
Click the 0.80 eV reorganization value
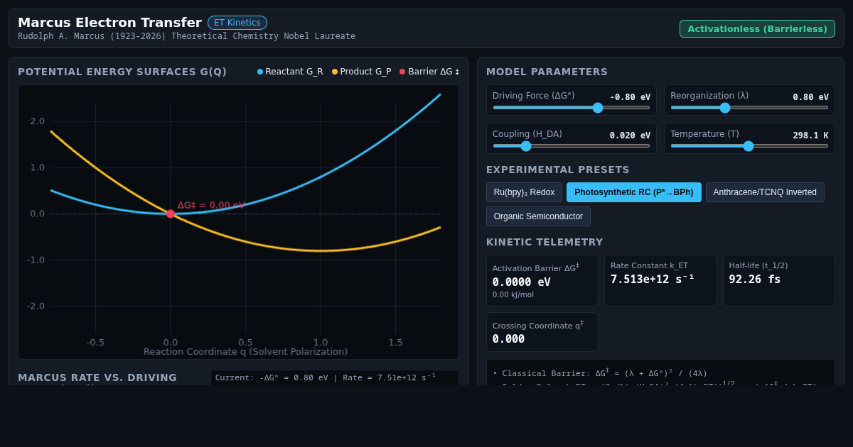[811, 97]
